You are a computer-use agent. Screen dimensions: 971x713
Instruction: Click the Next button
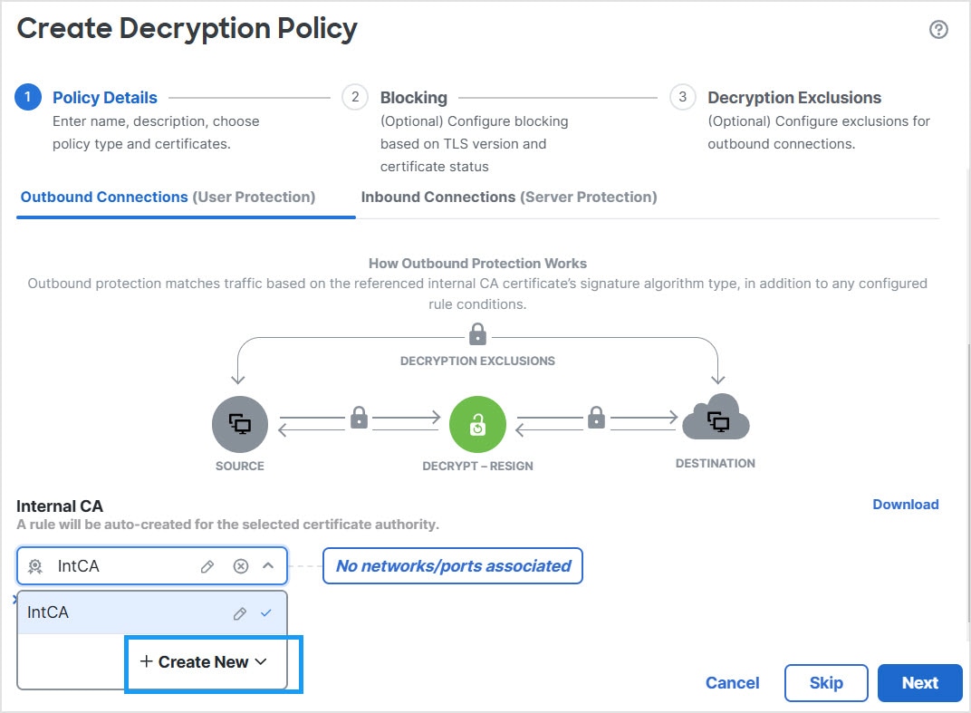tap(919, 682)
